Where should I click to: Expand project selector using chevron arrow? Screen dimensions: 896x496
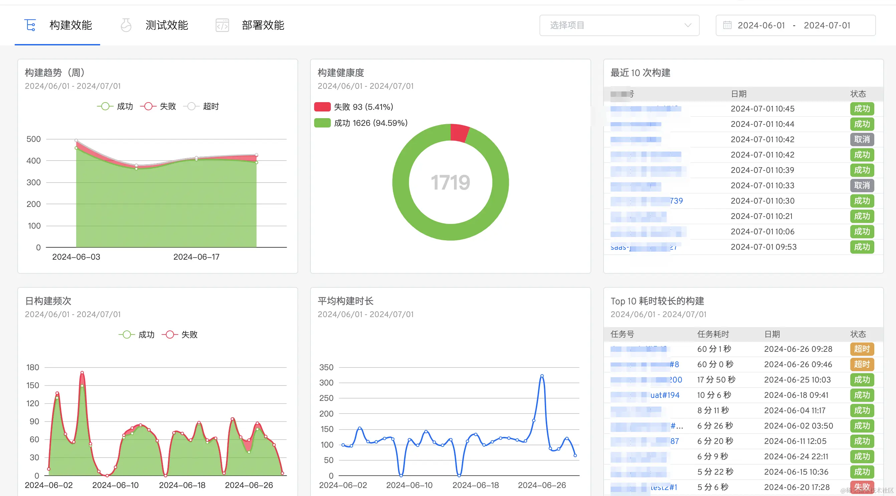coord(688,25)
